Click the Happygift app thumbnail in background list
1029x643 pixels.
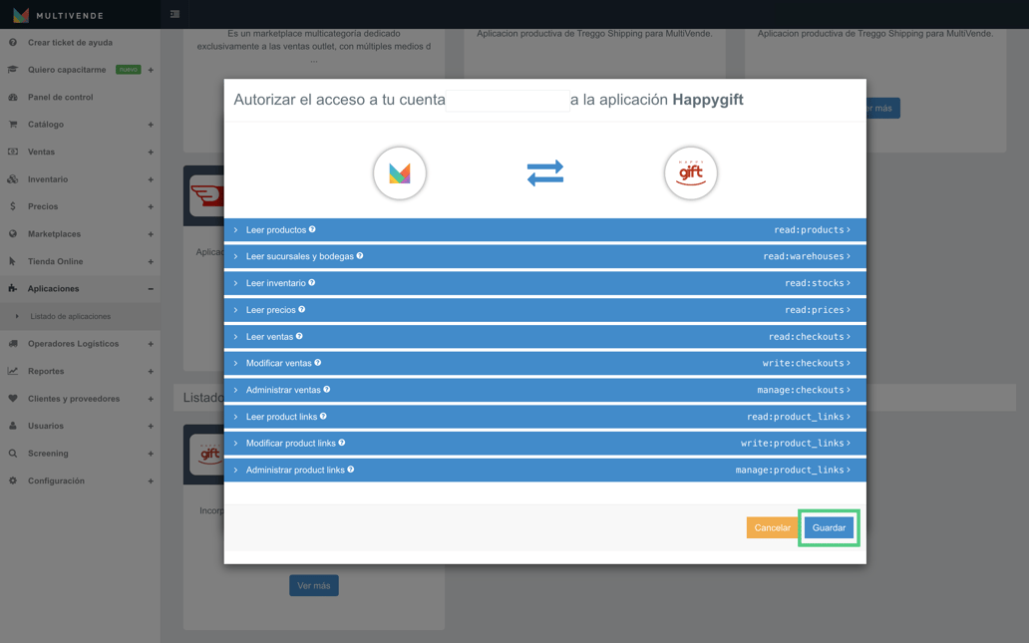pyautogui.click(x=206, y=454)
